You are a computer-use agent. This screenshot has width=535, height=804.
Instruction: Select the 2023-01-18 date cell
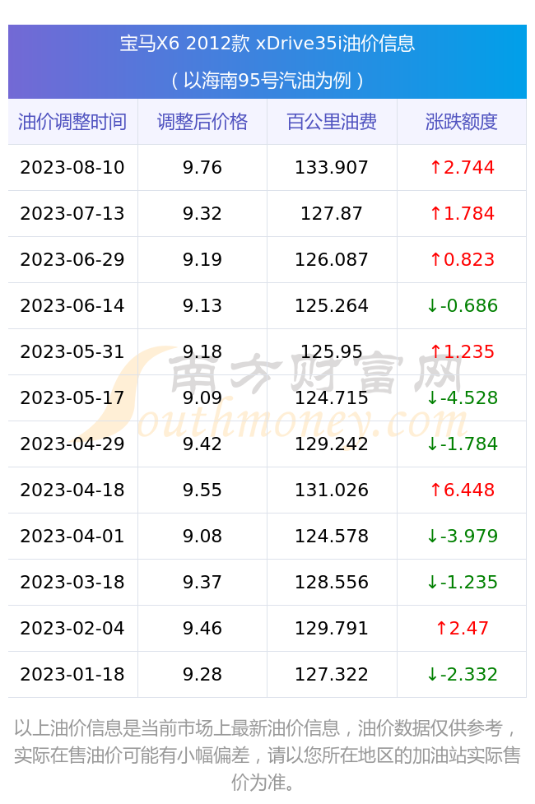pyautogui.click(x=72, y=675)
